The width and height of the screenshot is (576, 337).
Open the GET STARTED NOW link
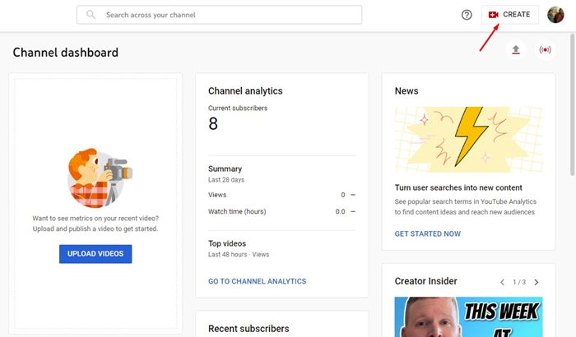[428, 233]
